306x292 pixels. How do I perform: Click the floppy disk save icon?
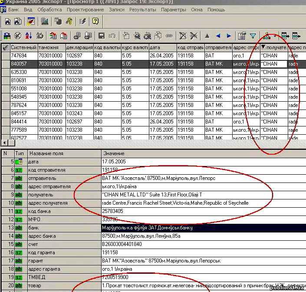(x=101, y=36)
